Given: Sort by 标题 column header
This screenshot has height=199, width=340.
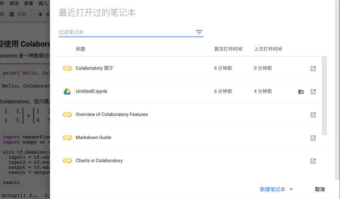Looking at the screenshot, I should point(80,49).
